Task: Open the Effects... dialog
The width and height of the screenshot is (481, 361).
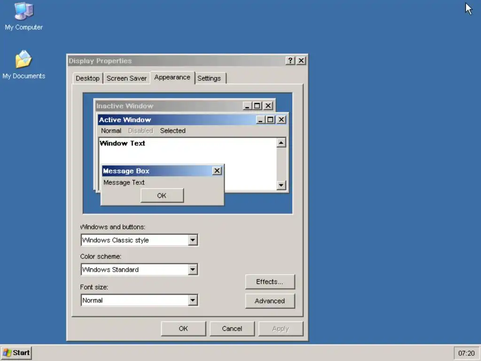Action: pyautogui.click(x=270, y=282)
